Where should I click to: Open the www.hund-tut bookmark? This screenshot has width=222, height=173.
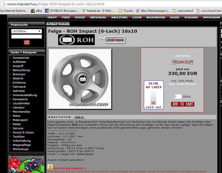[209, 11]
